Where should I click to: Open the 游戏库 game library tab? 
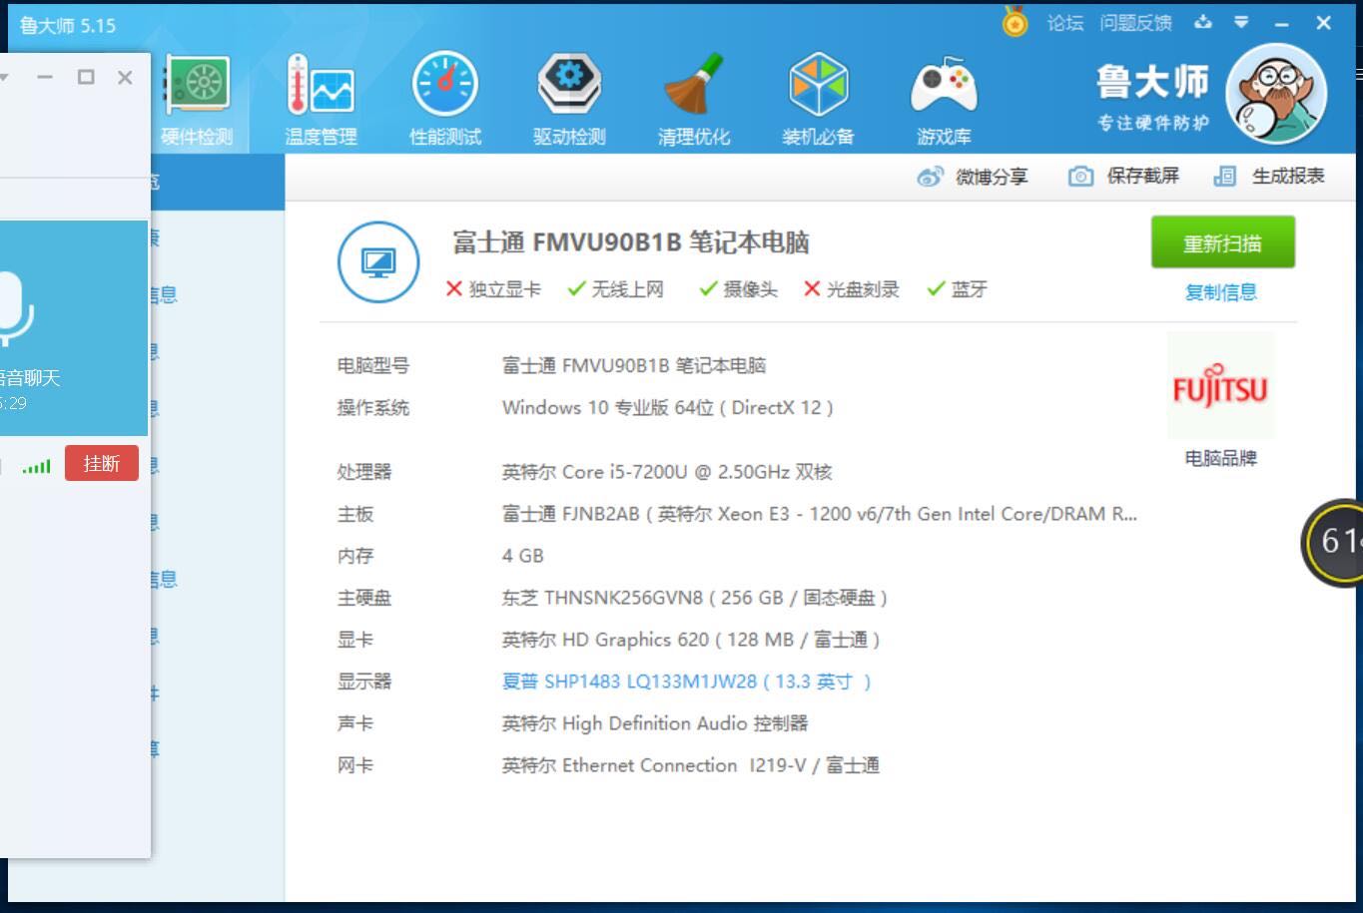[x=944, y=102]
